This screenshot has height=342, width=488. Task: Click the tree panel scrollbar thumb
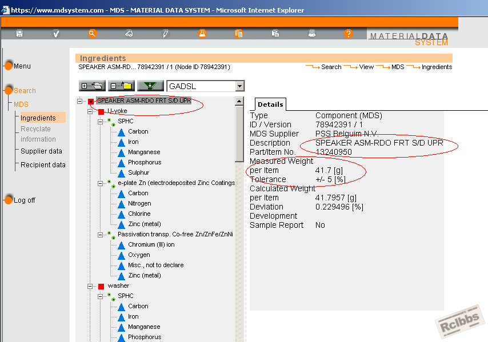click(239, 134)
